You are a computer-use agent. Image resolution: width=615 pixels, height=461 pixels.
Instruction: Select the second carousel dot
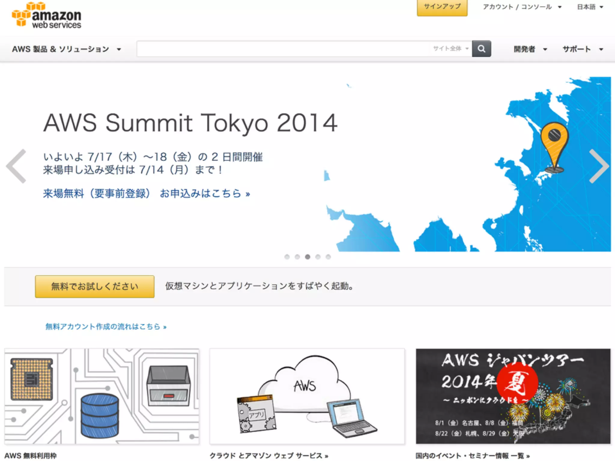[297, 257]
